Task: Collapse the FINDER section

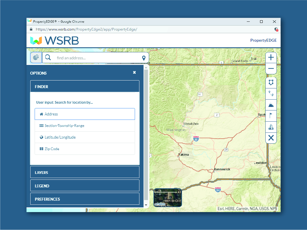Action: pyautogui.click(x=85, y=86)
